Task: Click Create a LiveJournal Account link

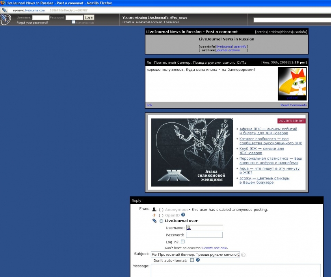Action: 142,22
